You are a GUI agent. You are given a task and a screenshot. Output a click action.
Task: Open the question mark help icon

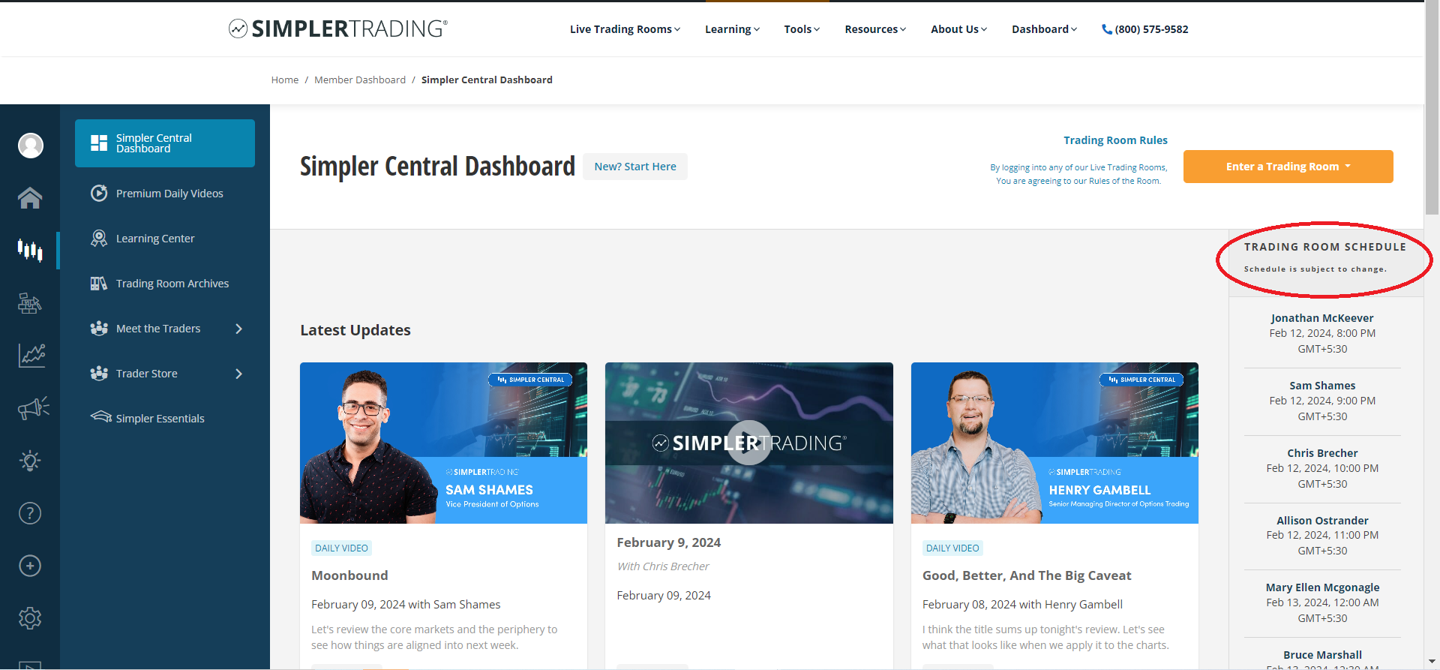[x=30, y=513]
